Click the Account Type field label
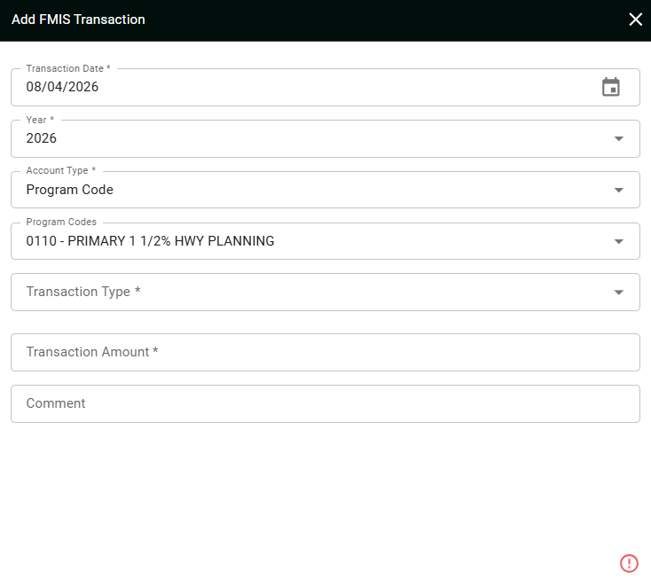Viewport: 651px width, 586px height. pos(60,170)
